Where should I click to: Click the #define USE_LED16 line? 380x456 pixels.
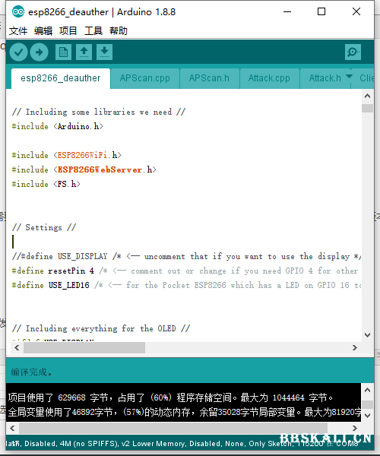(186, 285)
